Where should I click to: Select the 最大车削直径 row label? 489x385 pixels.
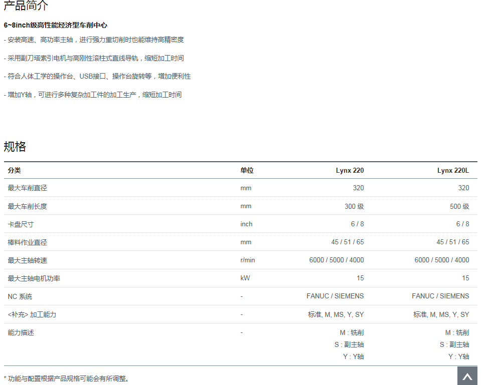click(x=28, y=188)
